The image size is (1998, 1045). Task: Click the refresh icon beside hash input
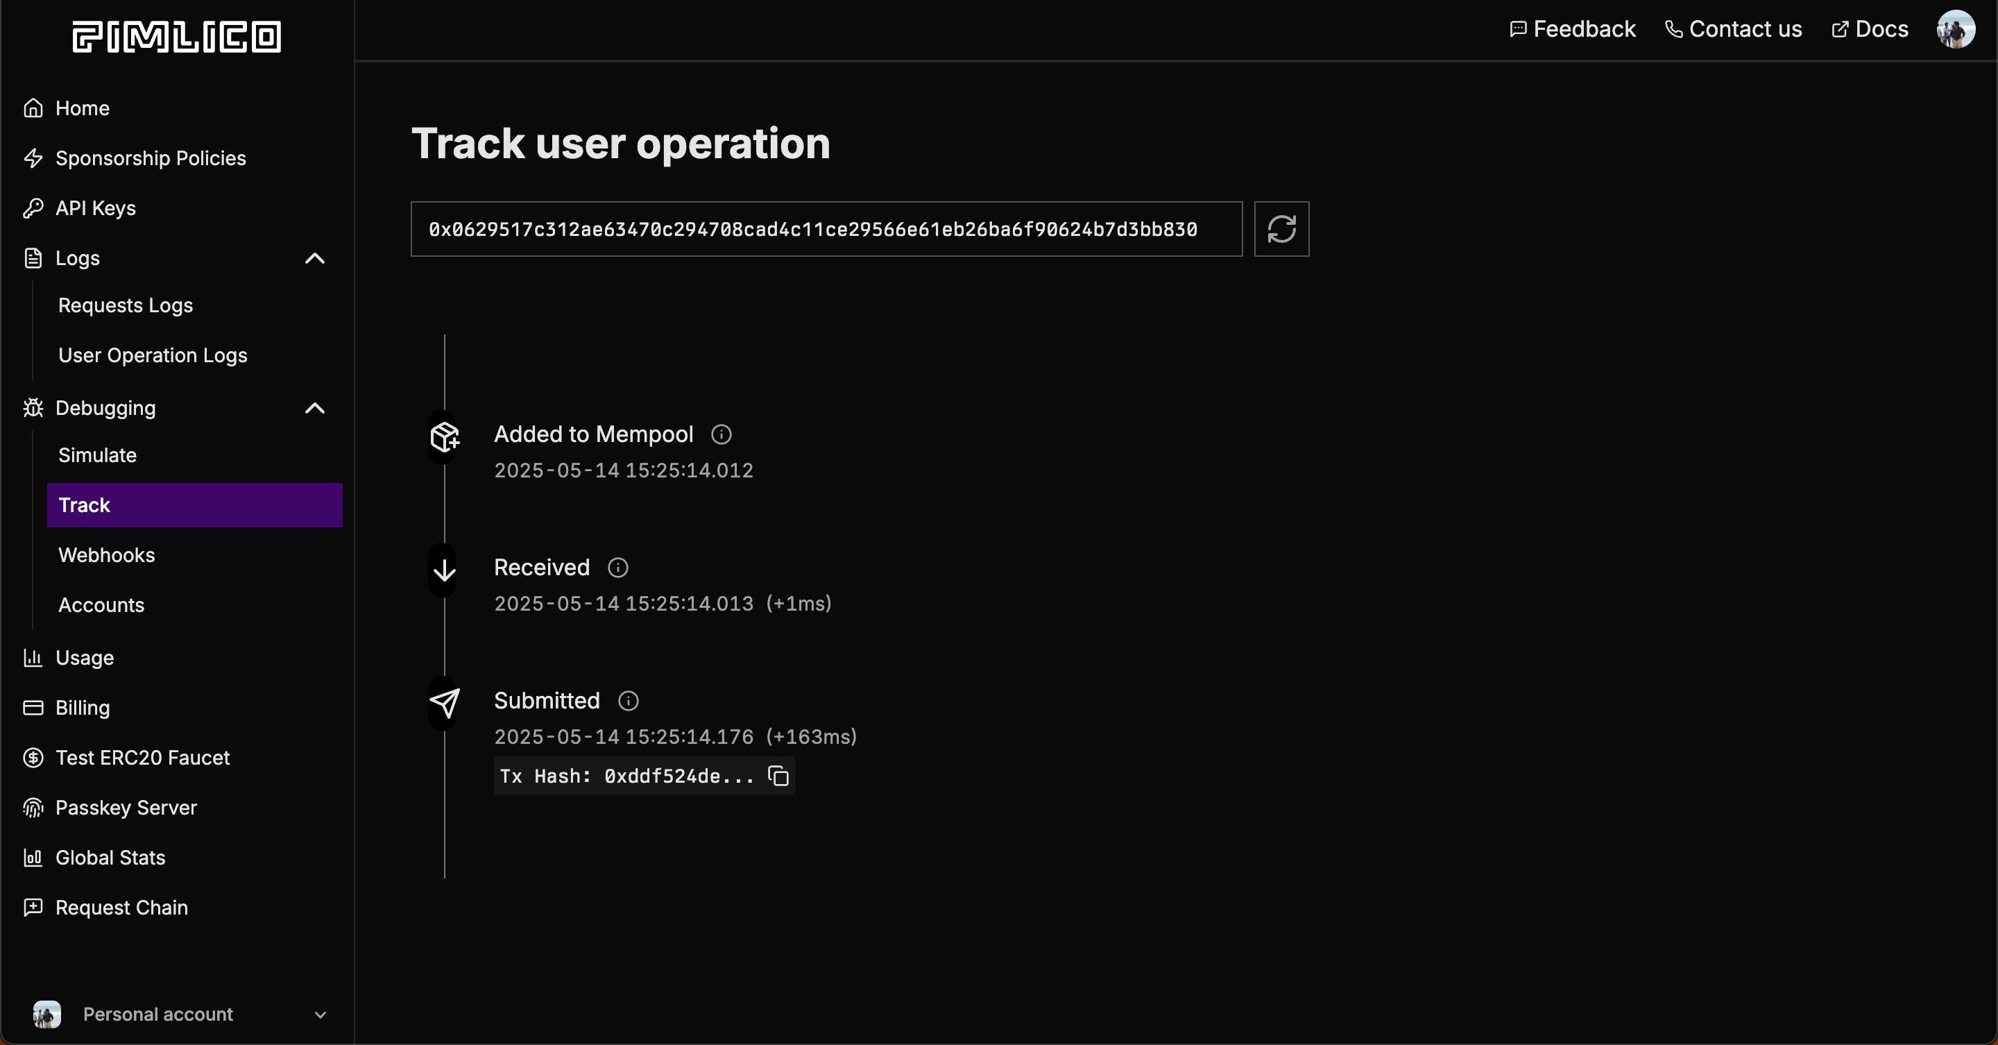click(1281, 229)
